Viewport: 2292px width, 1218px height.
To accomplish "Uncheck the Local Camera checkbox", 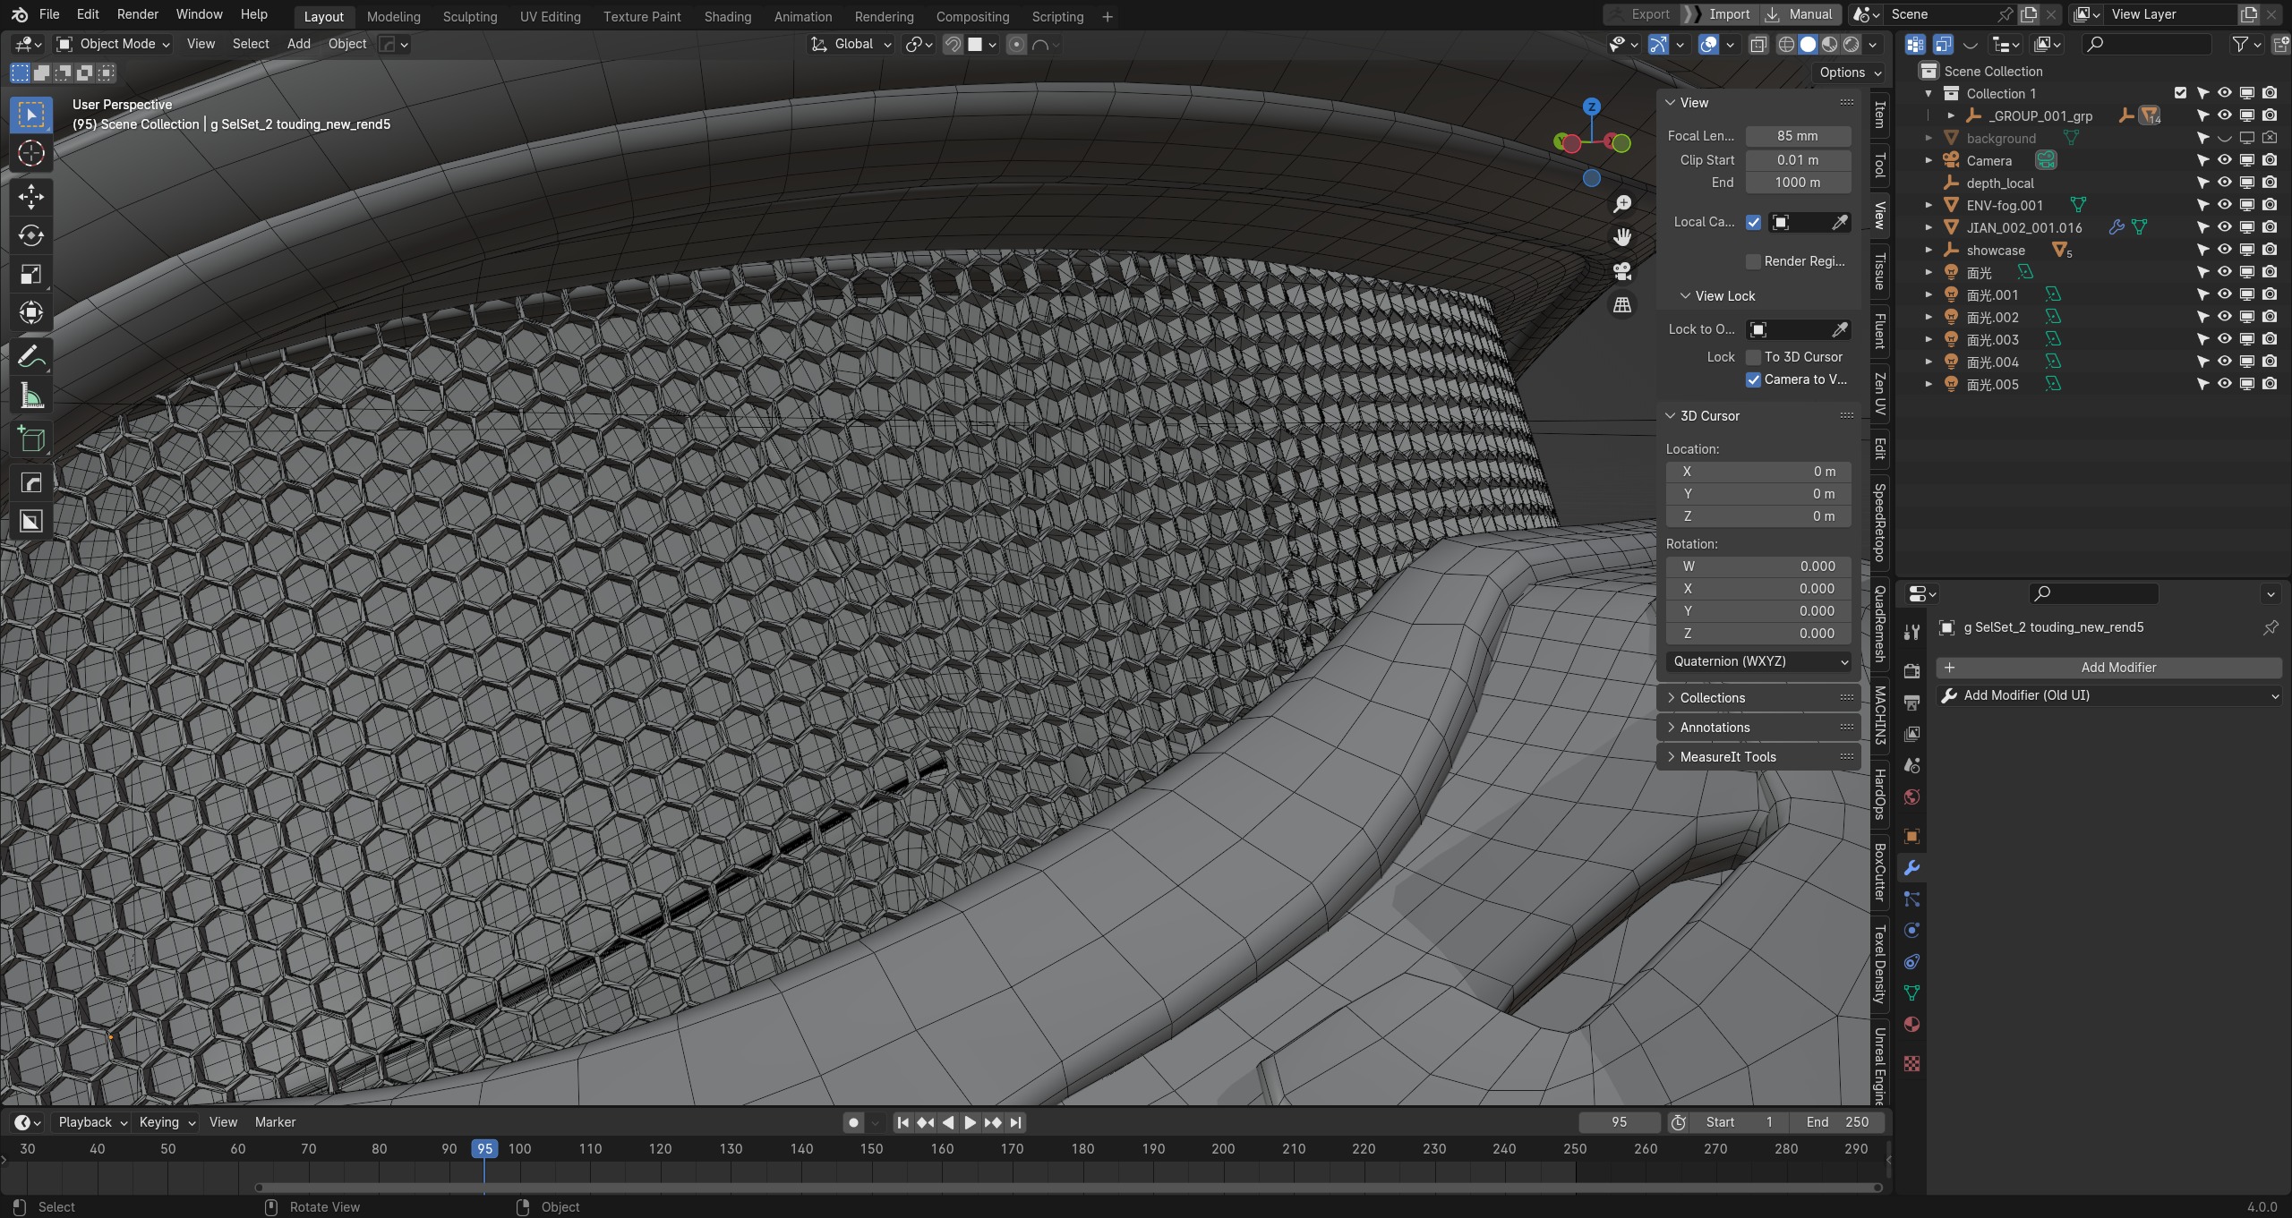I will coord(1753,222).
